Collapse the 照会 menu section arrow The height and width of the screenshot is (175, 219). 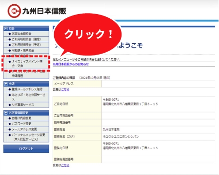point(6,28)
